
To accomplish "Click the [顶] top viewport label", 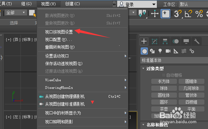I will point(17,39).
